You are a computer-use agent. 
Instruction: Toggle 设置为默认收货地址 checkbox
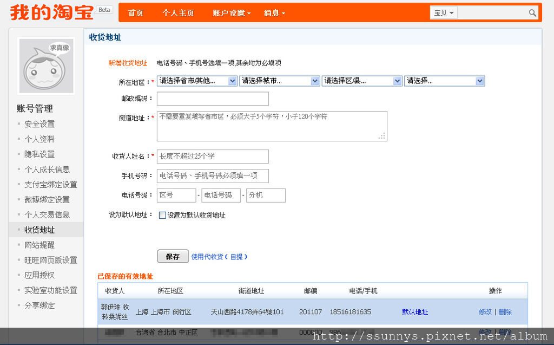click(163, 215)
